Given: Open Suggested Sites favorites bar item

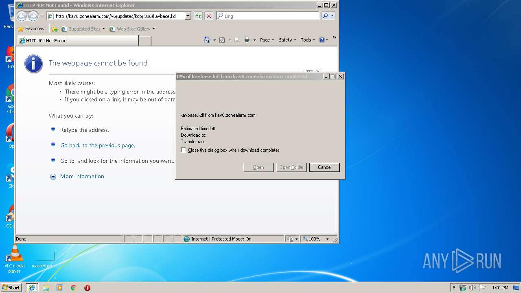Looking at the screenshot, I should click(x=83, y=29).
